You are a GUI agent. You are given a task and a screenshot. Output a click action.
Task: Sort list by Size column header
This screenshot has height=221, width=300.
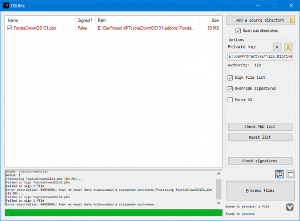[210, 21]
